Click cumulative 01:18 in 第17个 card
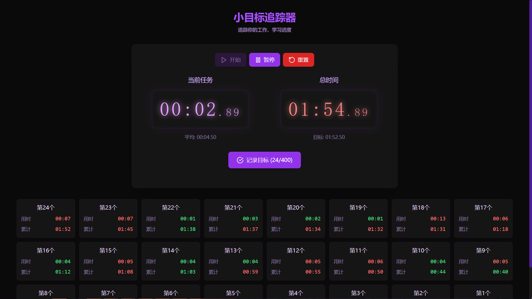 pos(500,229)
